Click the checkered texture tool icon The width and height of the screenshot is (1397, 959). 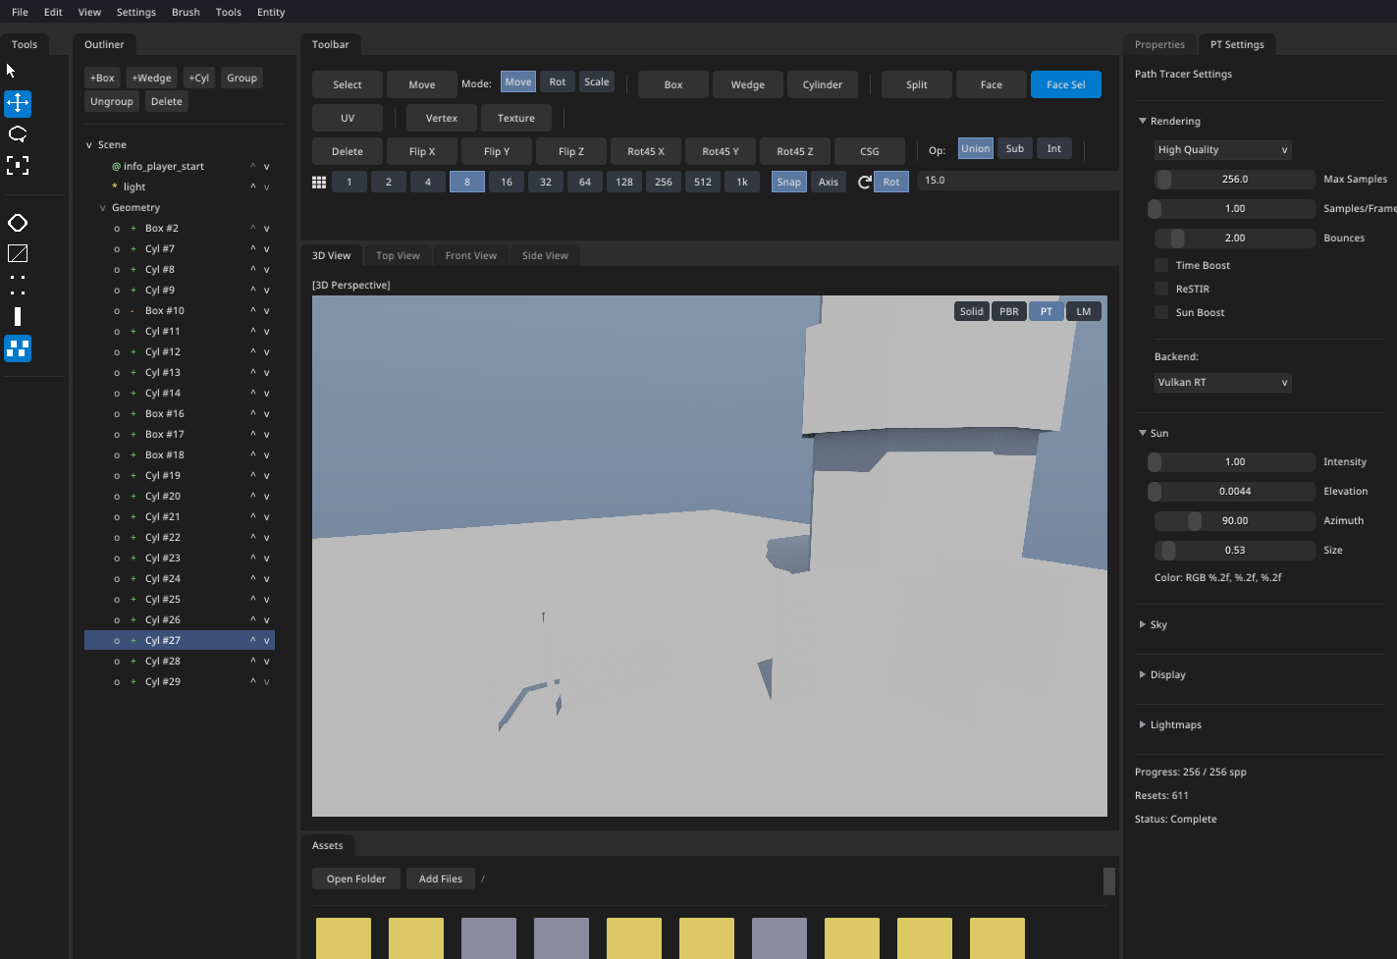click(x=18, y=348)
